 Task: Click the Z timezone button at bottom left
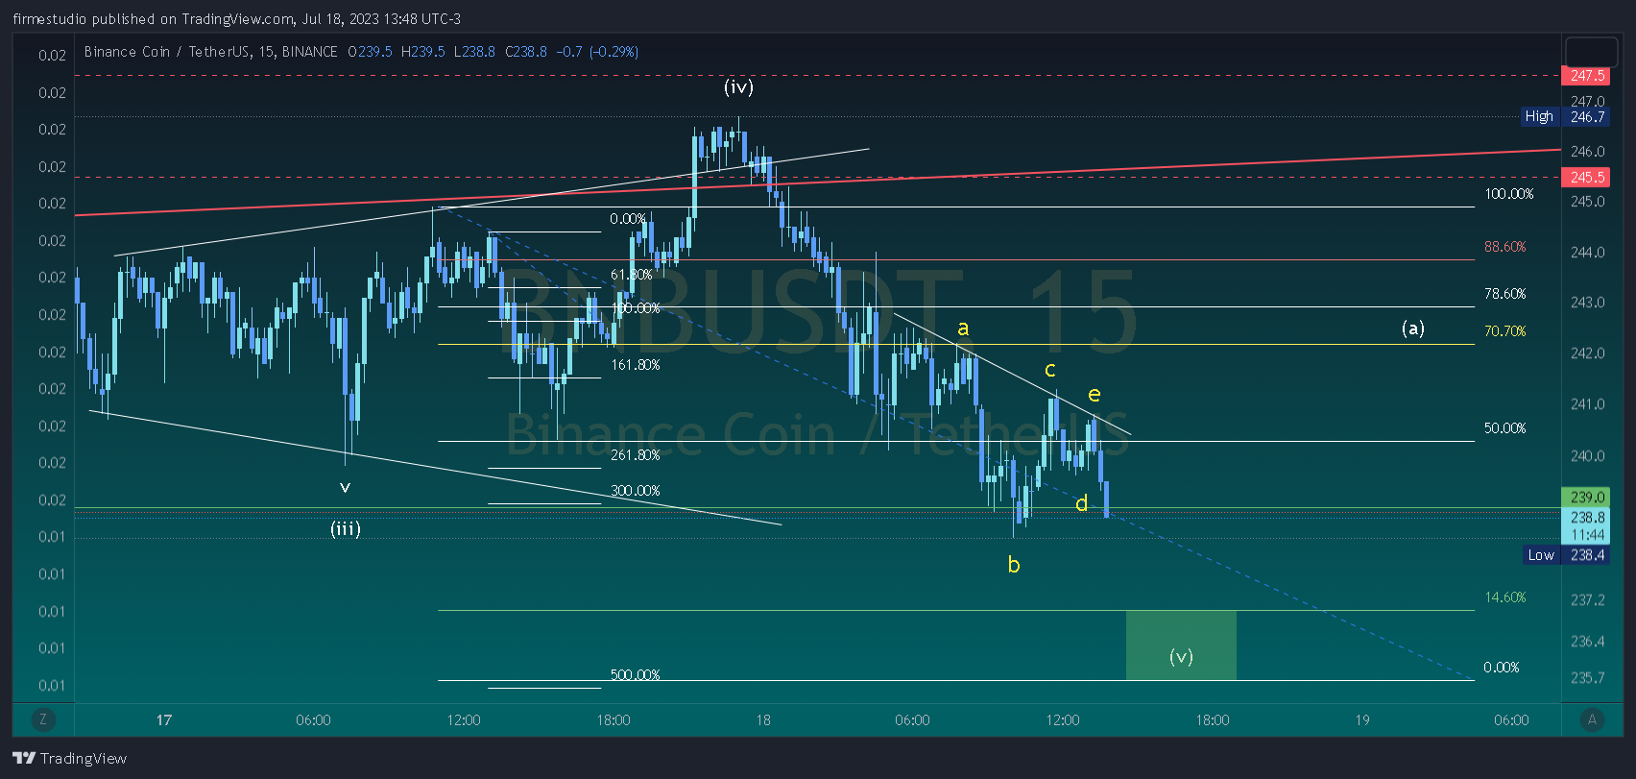pos(42,719)
